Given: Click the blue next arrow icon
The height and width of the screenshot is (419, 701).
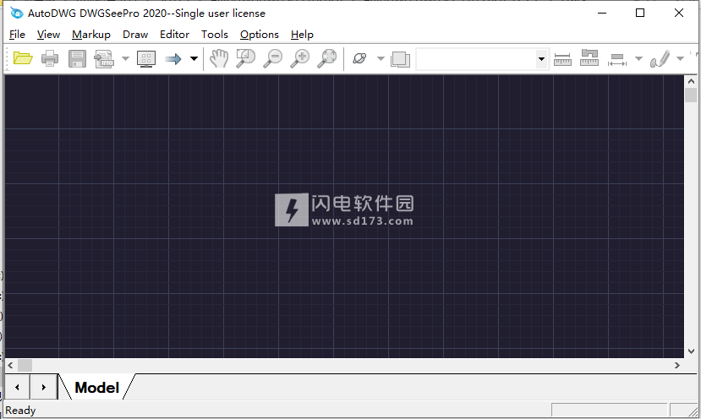Looking at the screenshot, I should coord(173,58).
